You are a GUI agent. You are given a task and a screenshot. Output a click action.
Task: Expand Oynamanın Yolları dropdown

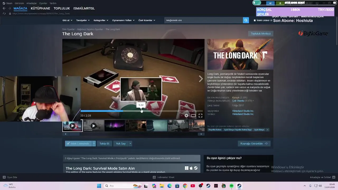click(123, 20)
